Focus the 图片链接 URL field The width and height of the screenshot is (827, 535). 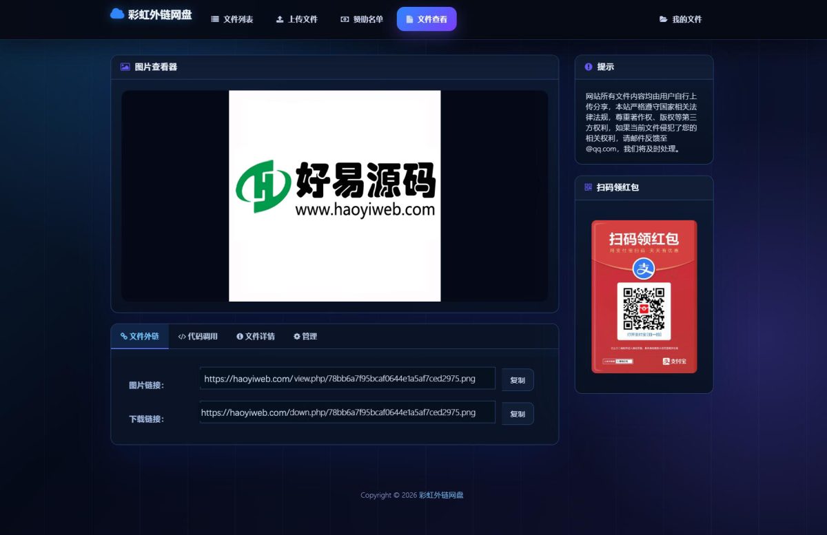pyautogui.click(x=347, y=379)
